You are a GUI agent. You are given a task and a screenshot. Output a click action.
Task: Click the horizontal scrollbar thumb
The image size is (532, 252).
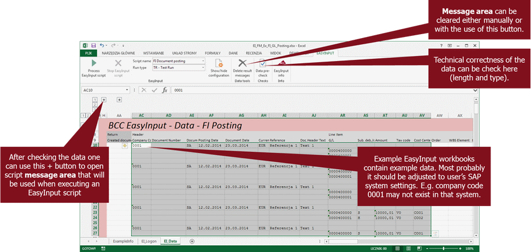coord(343,241)
